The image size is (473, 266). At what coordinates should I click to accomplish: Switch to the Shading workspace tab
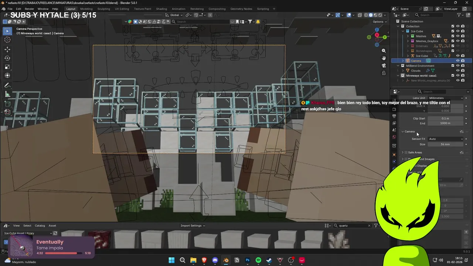(161, 9)
